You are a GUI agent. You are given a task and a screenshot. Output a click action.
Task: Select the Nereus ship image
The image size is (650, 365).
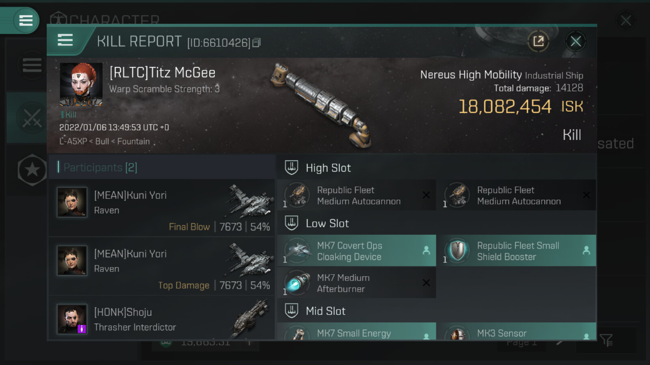(322, 105)
